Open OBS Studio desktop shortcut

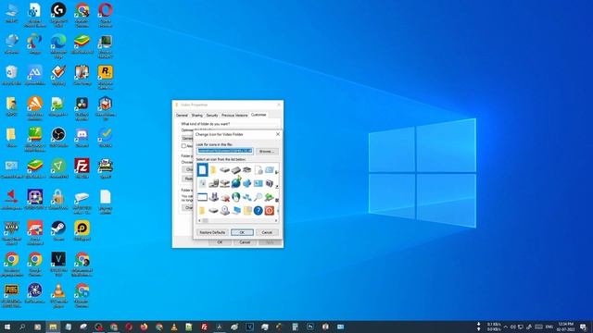pyautogui.click(x=58, y=138)
